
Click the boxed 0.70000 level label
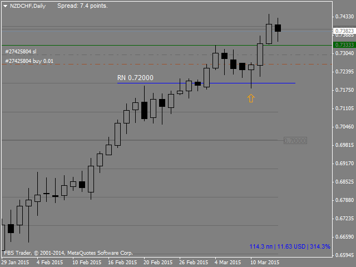pyautogui.click(x=295, y=141)
